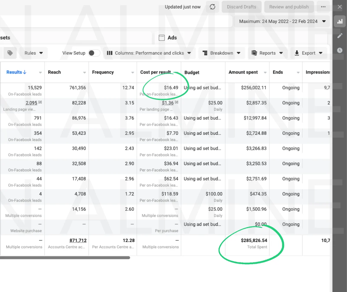Open the Frequency column options arrow
347x292 pixels.
pos(133,72)
